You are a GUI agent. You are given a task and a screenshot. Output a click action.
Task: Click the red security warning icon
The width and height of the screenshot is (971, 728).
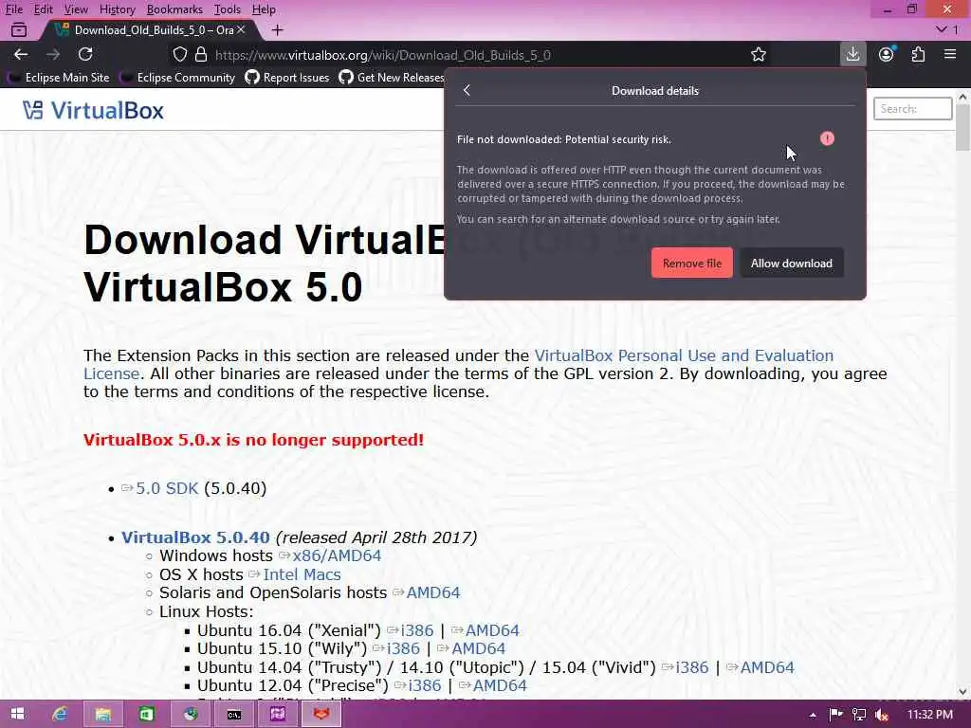click(827, 138)
